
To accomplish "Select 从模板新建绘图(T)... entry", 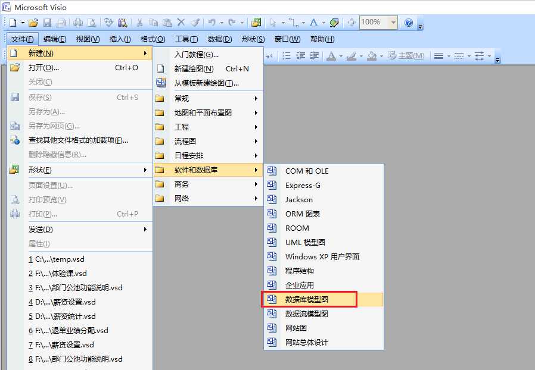I will coord(208,83).
